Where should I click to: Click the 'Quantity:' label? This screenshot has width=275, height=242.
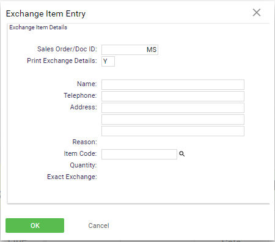pyautogui.click(x=83, y=165)
